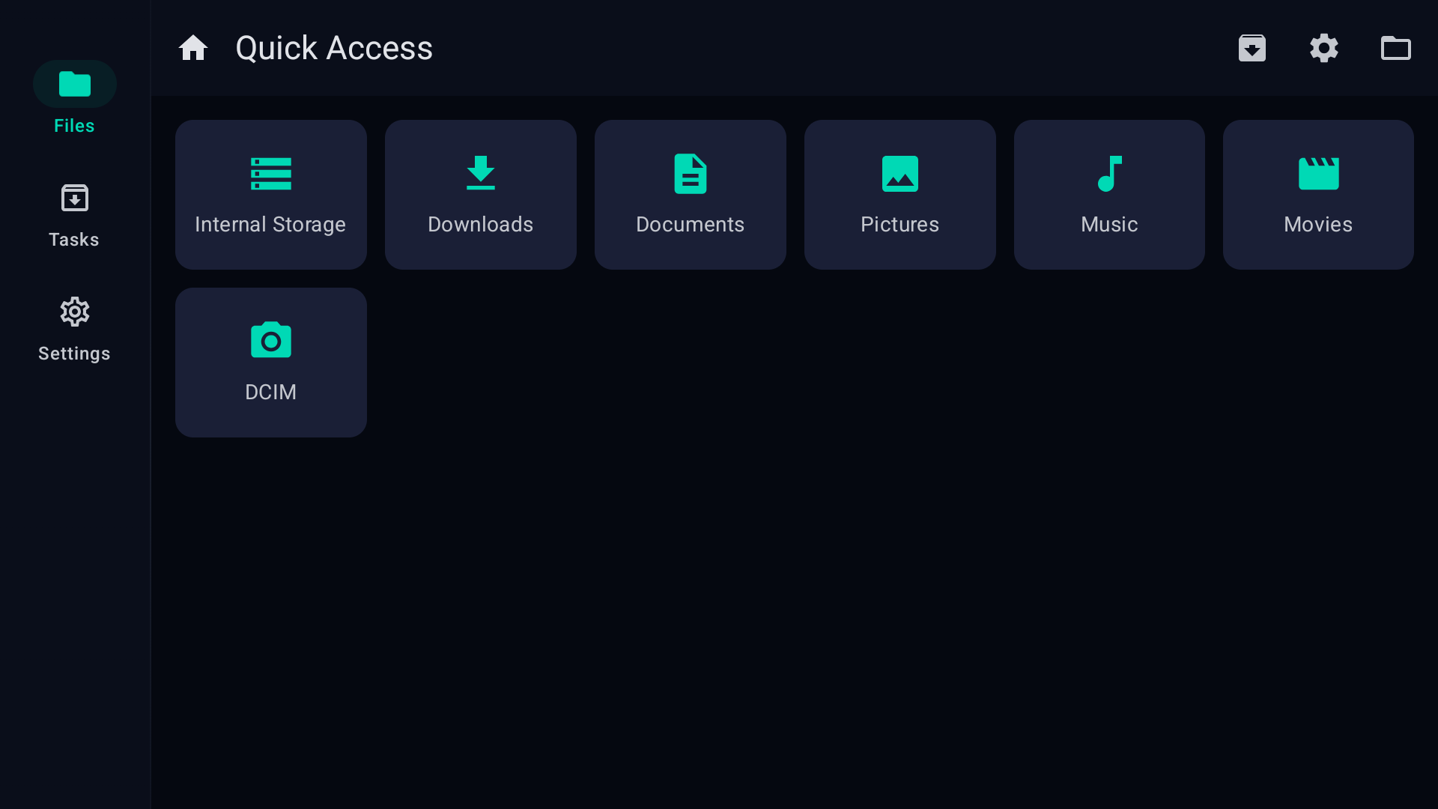Click the clapperboard icon on Movies tile
Viewport: 1438px width, 809px height.
click(x=1318, y=174)
